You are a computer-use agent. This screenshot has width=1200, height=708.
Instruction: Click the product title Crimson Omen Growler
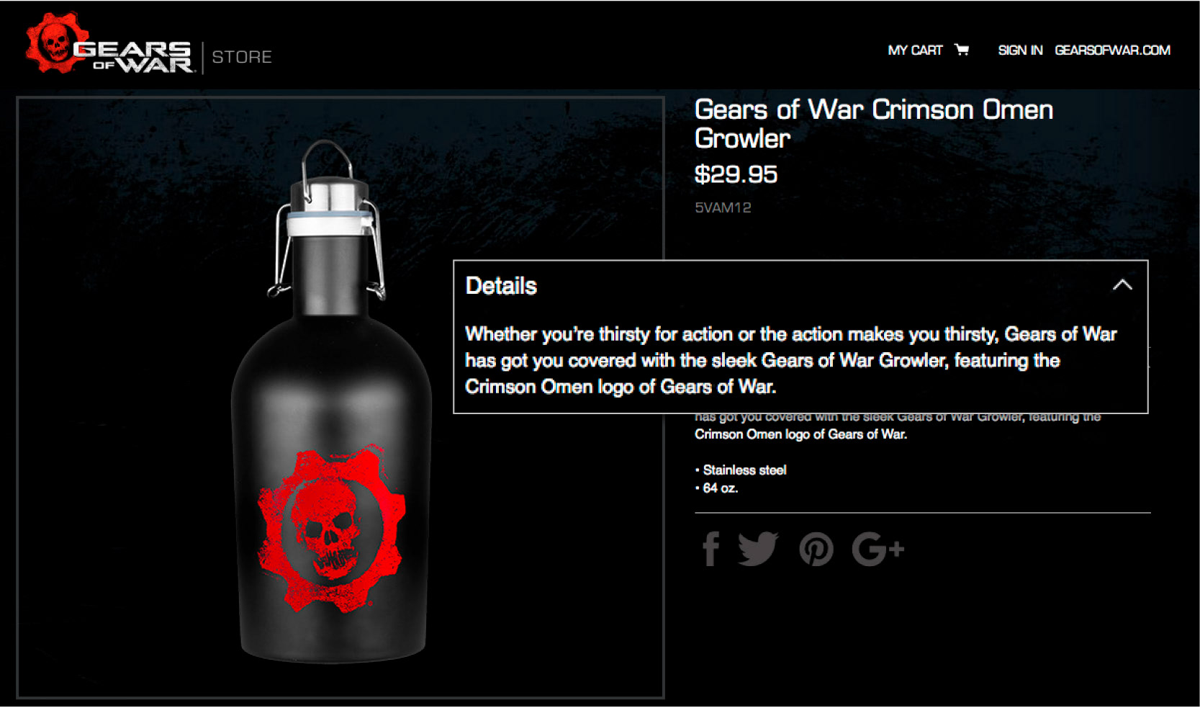(873, 124)
